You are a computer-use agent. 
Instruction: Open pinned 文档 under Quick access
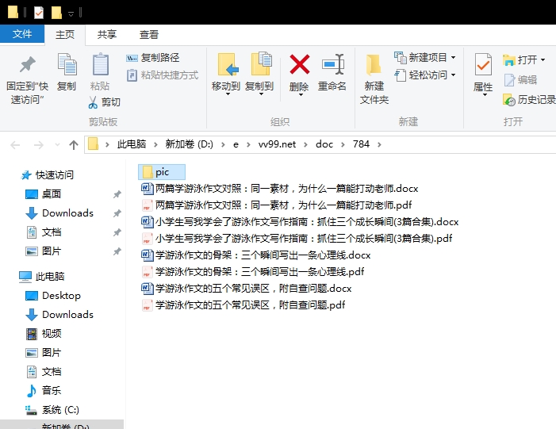coord(44,232)
